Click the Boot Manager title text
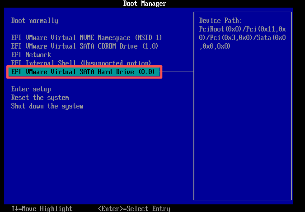This screenshot has width=305, height=212. pos(145,4)
